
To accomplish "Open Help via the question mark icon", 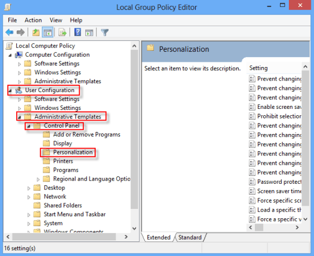I will 77,32.
